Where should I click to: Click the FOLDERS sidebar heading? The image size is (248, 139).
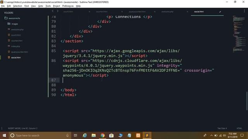click(x=9, y=13)
